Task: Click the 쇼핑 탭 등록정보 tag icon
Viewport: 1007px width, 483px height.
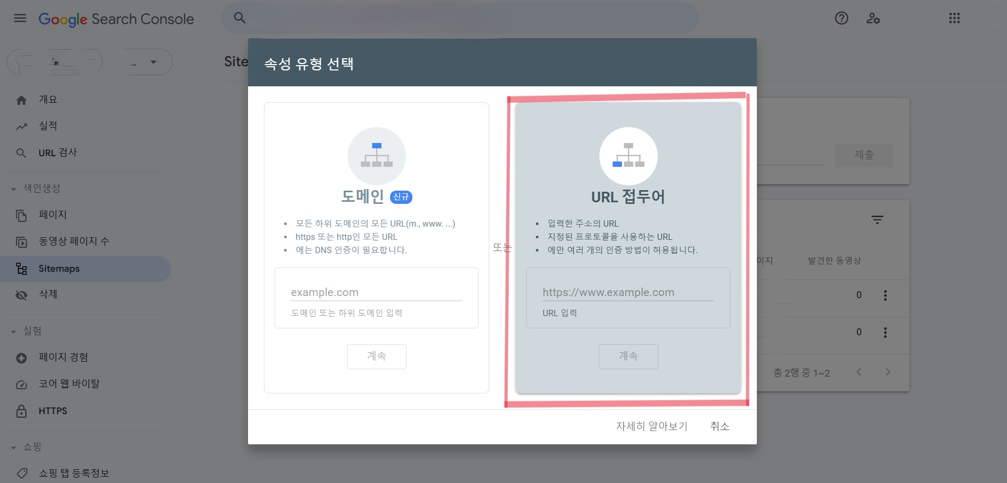Action: [x=22, y=473]
